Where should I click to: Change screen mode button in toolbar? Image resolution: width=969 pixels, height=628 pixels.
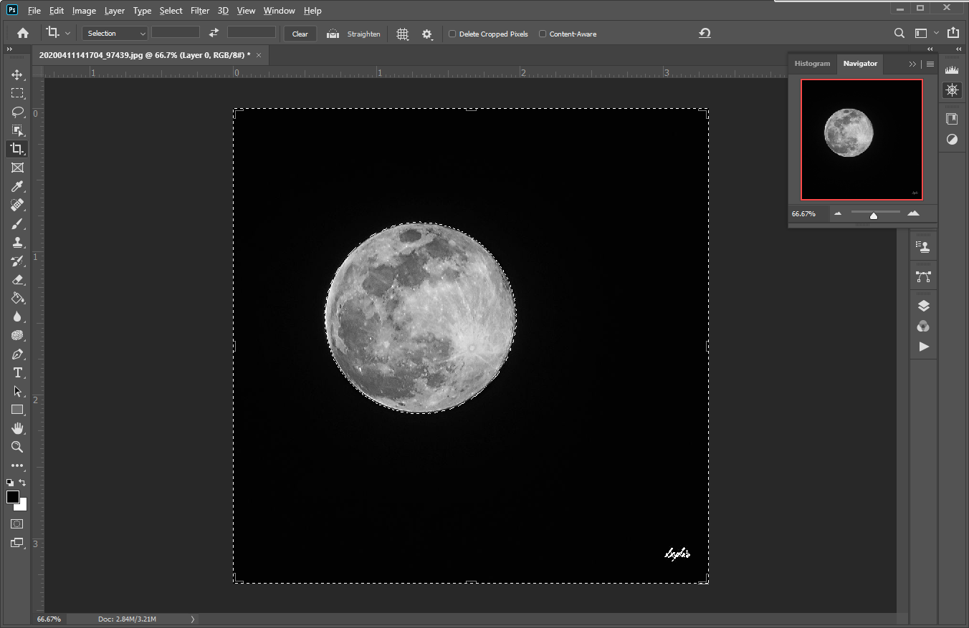(x=17, y=543)
